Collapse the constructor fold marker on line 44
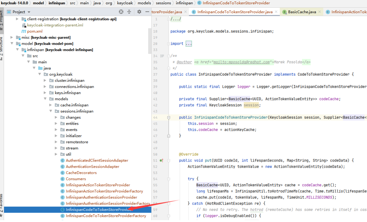This screenshot has height=222, width=367. point(168,118)
